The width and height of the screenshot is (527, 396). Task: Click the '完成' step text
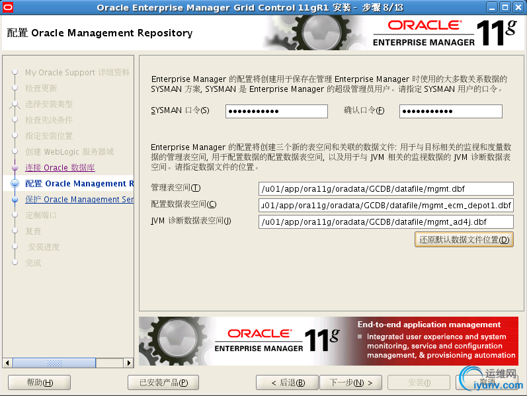click(x=33, y=263)
